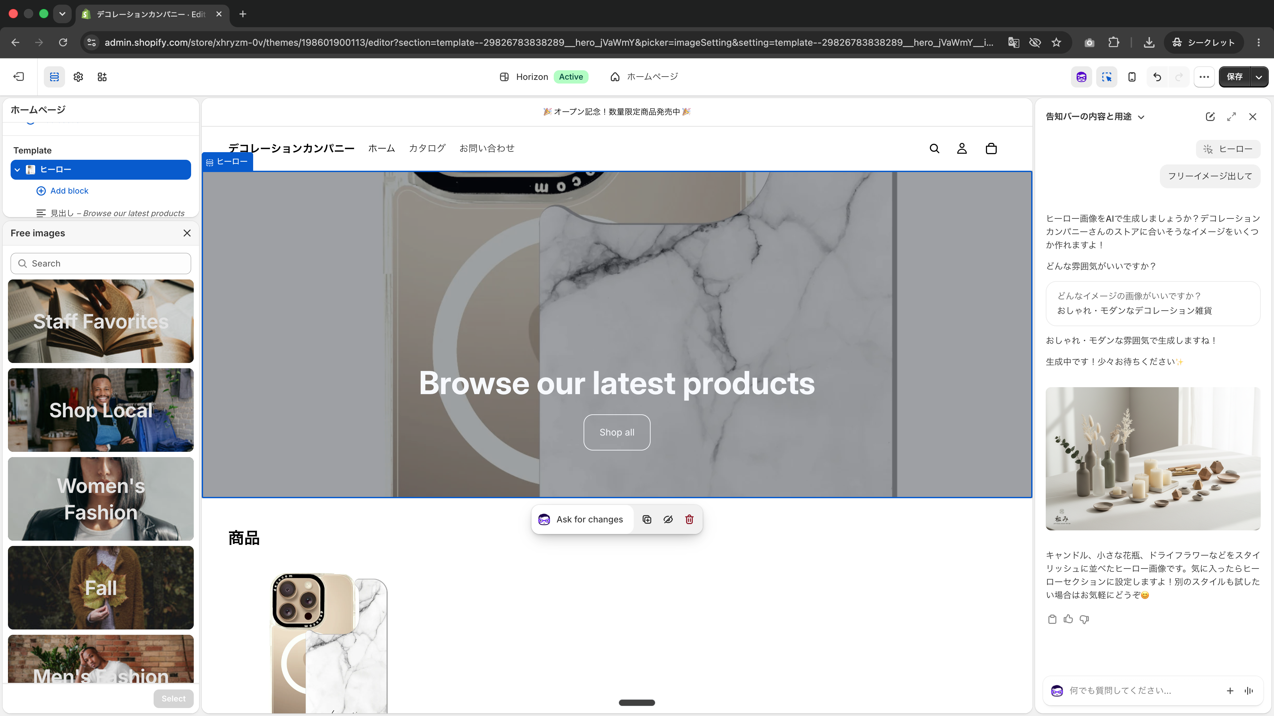Viewport: 1274px width, 716px height.
Task: Click the Horizon theme name
Action: click(x=531, y=77)
